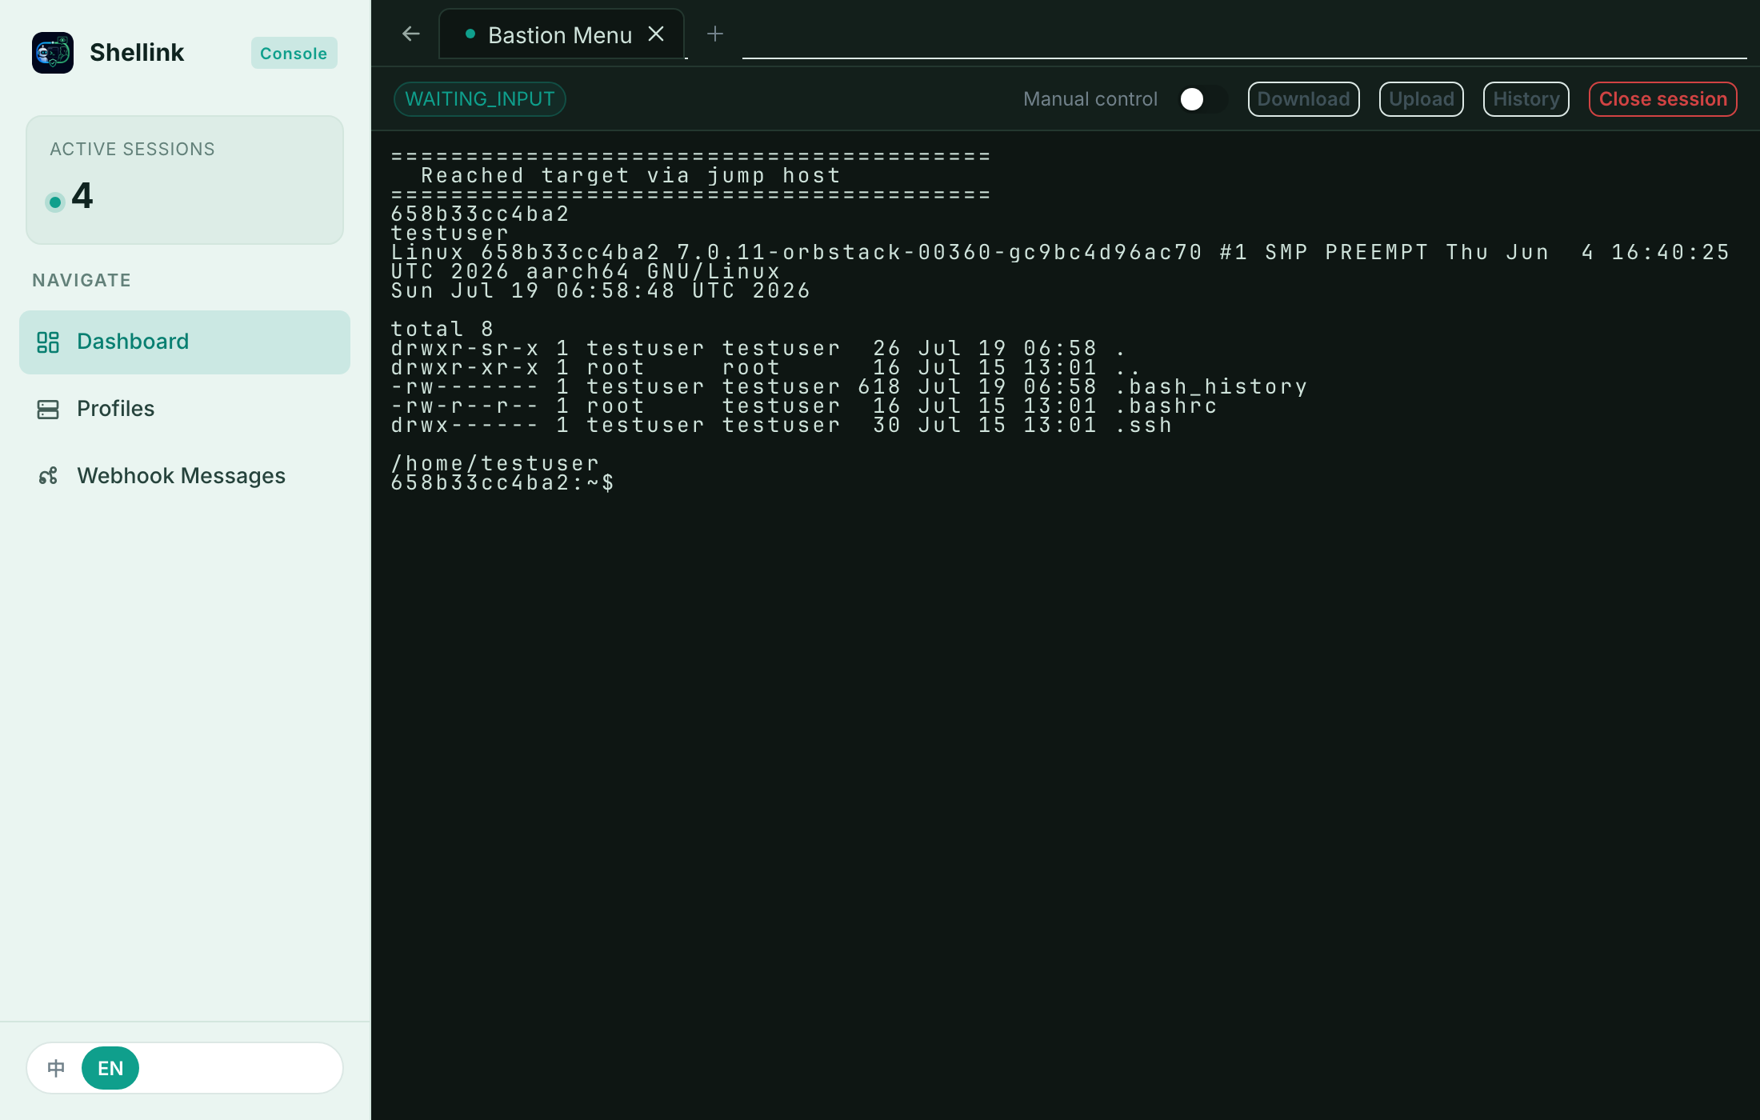Click the 'total 8' output line
Viewport: 1760px width, 1120px height.
[442, 330]
